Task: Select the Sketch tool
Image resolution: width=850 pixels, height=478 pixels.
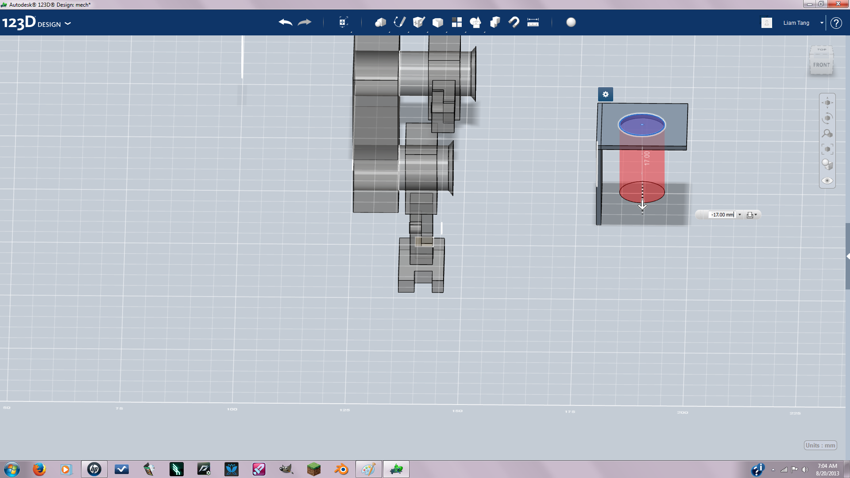Action: pos(399,22)
